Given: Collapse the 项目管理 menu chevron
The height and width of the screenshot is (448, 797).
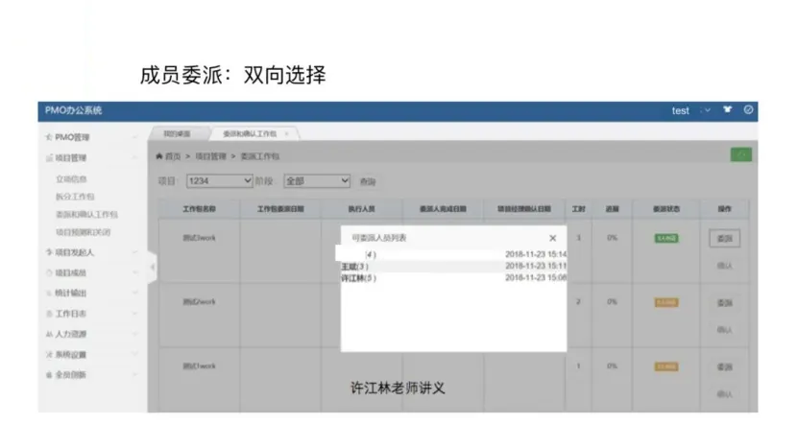Looking at the screenshot, I should (x=134, y=158).
